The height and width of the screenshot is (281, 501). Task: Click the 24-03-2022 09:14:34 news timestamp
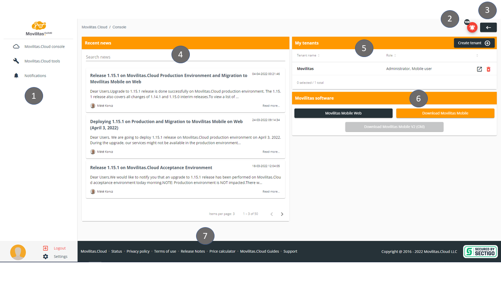[266, 120]
